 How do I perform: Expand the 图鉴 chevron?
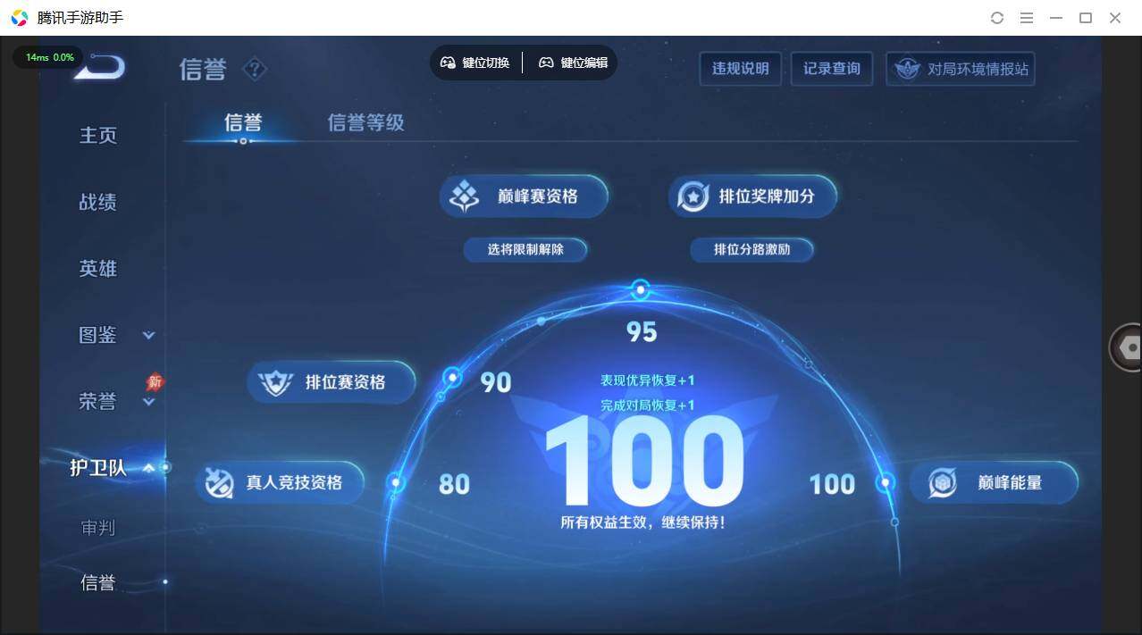coord(148,336)
